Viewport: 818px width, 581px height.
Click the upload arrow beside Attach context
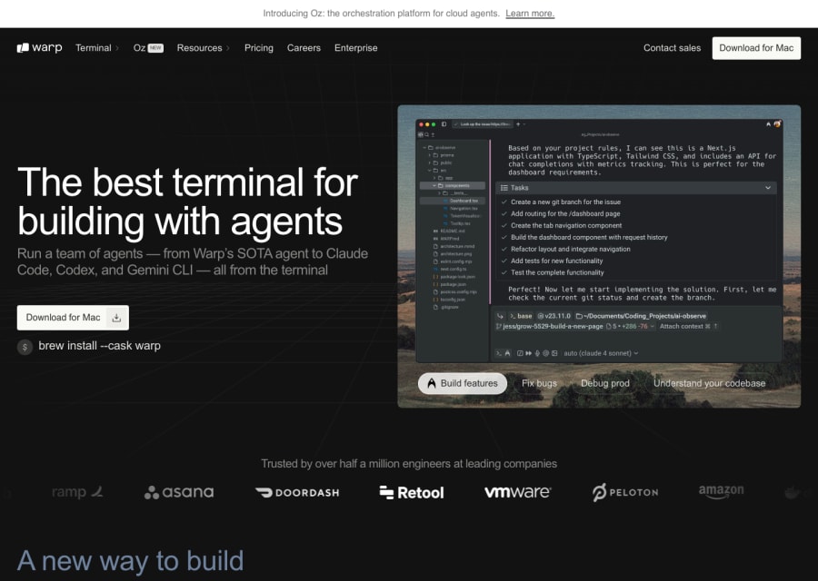pos(716,326)
